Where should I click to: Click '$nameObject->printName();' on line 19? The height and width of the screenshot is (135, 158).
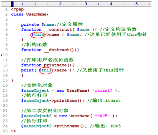(x=53, y=101)
